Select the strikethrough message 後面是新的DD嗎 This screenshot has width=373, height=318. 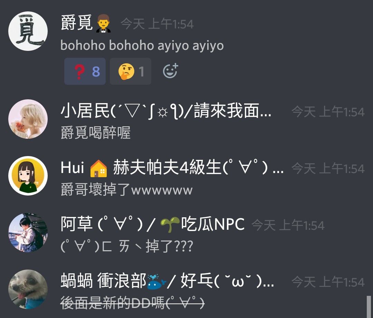point(133,303)
